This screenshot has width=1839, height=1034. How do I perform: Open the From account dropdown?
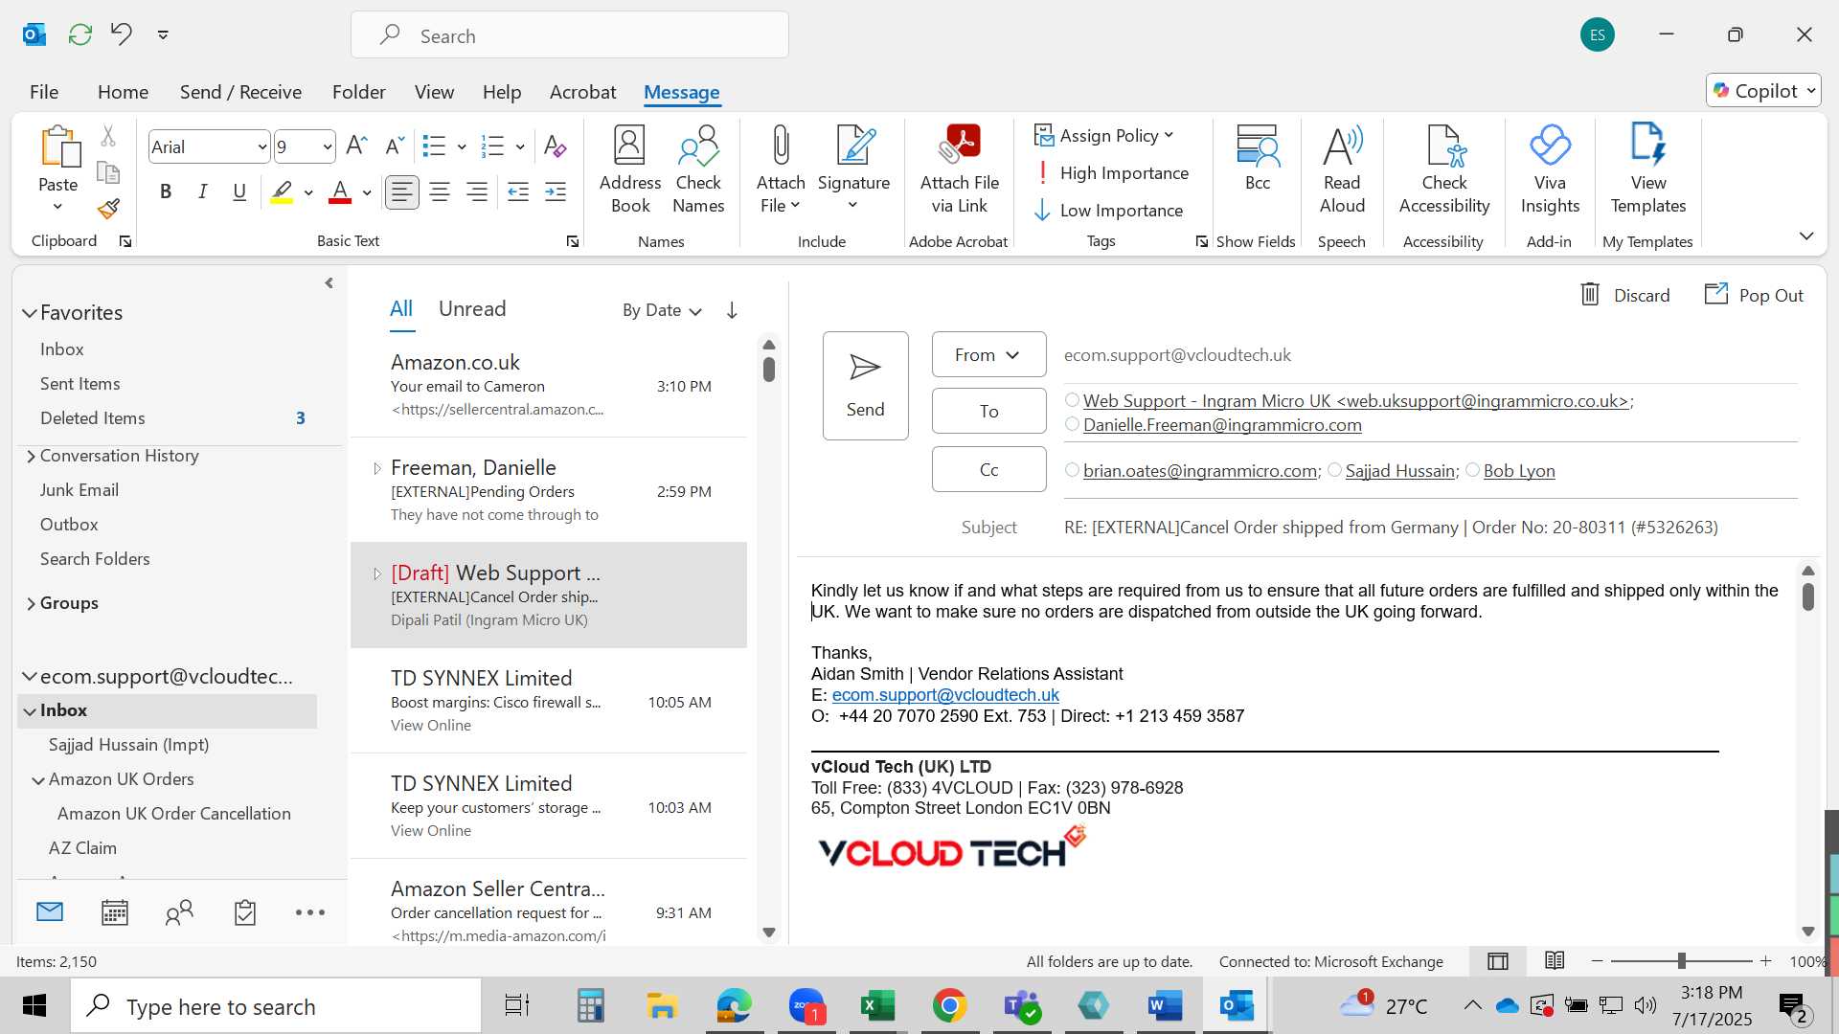pos(988,355)
